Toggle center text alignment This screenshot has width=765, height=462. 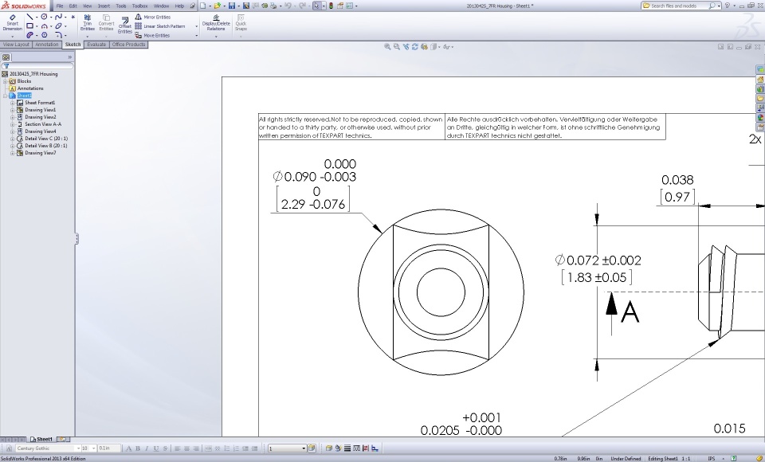[186, 448]
